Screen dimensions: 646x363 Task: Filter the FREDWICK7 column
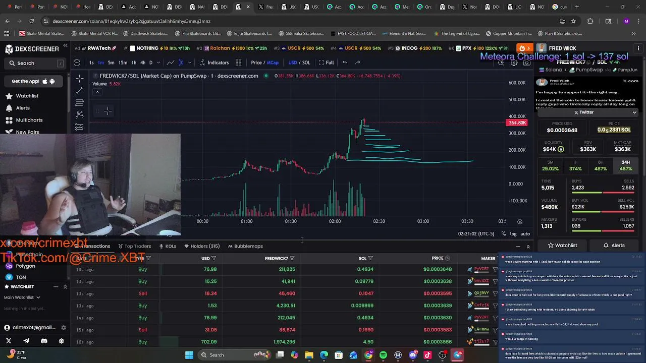(x=292, y=258)
